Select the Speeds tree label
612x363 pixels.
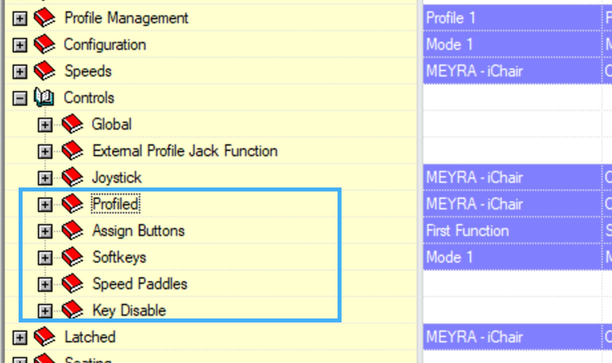click(x=88, y=71)
